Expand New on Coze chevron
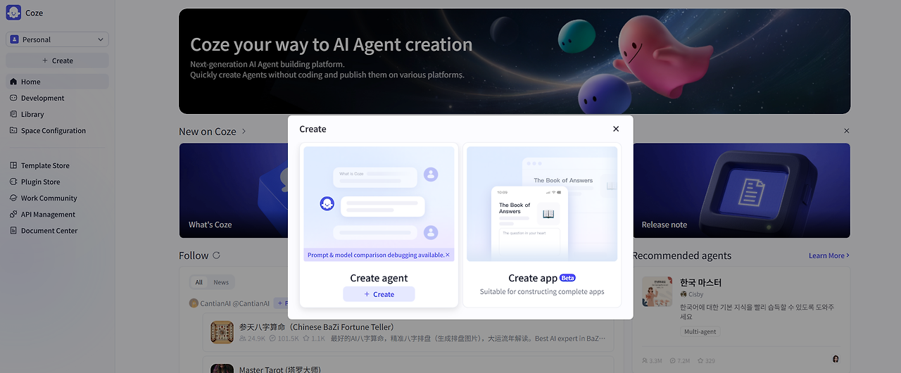The height and width of the screenshot is (373, 901). [244, 132]
